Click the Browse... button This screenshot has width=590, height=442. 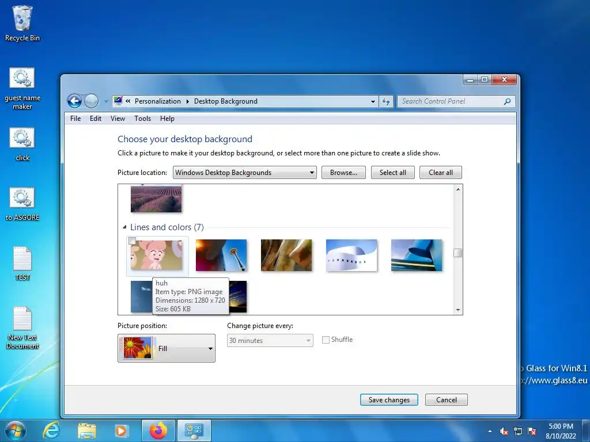click(343, 173)
